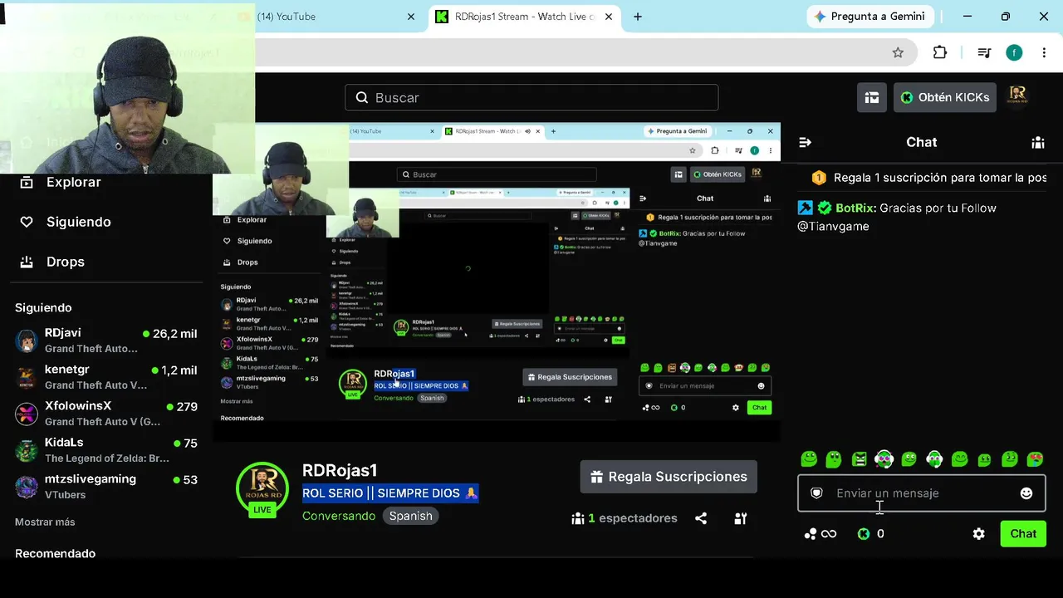Open the Conversando category link
Screen dimensions: 1063x598
coord(339,516)
